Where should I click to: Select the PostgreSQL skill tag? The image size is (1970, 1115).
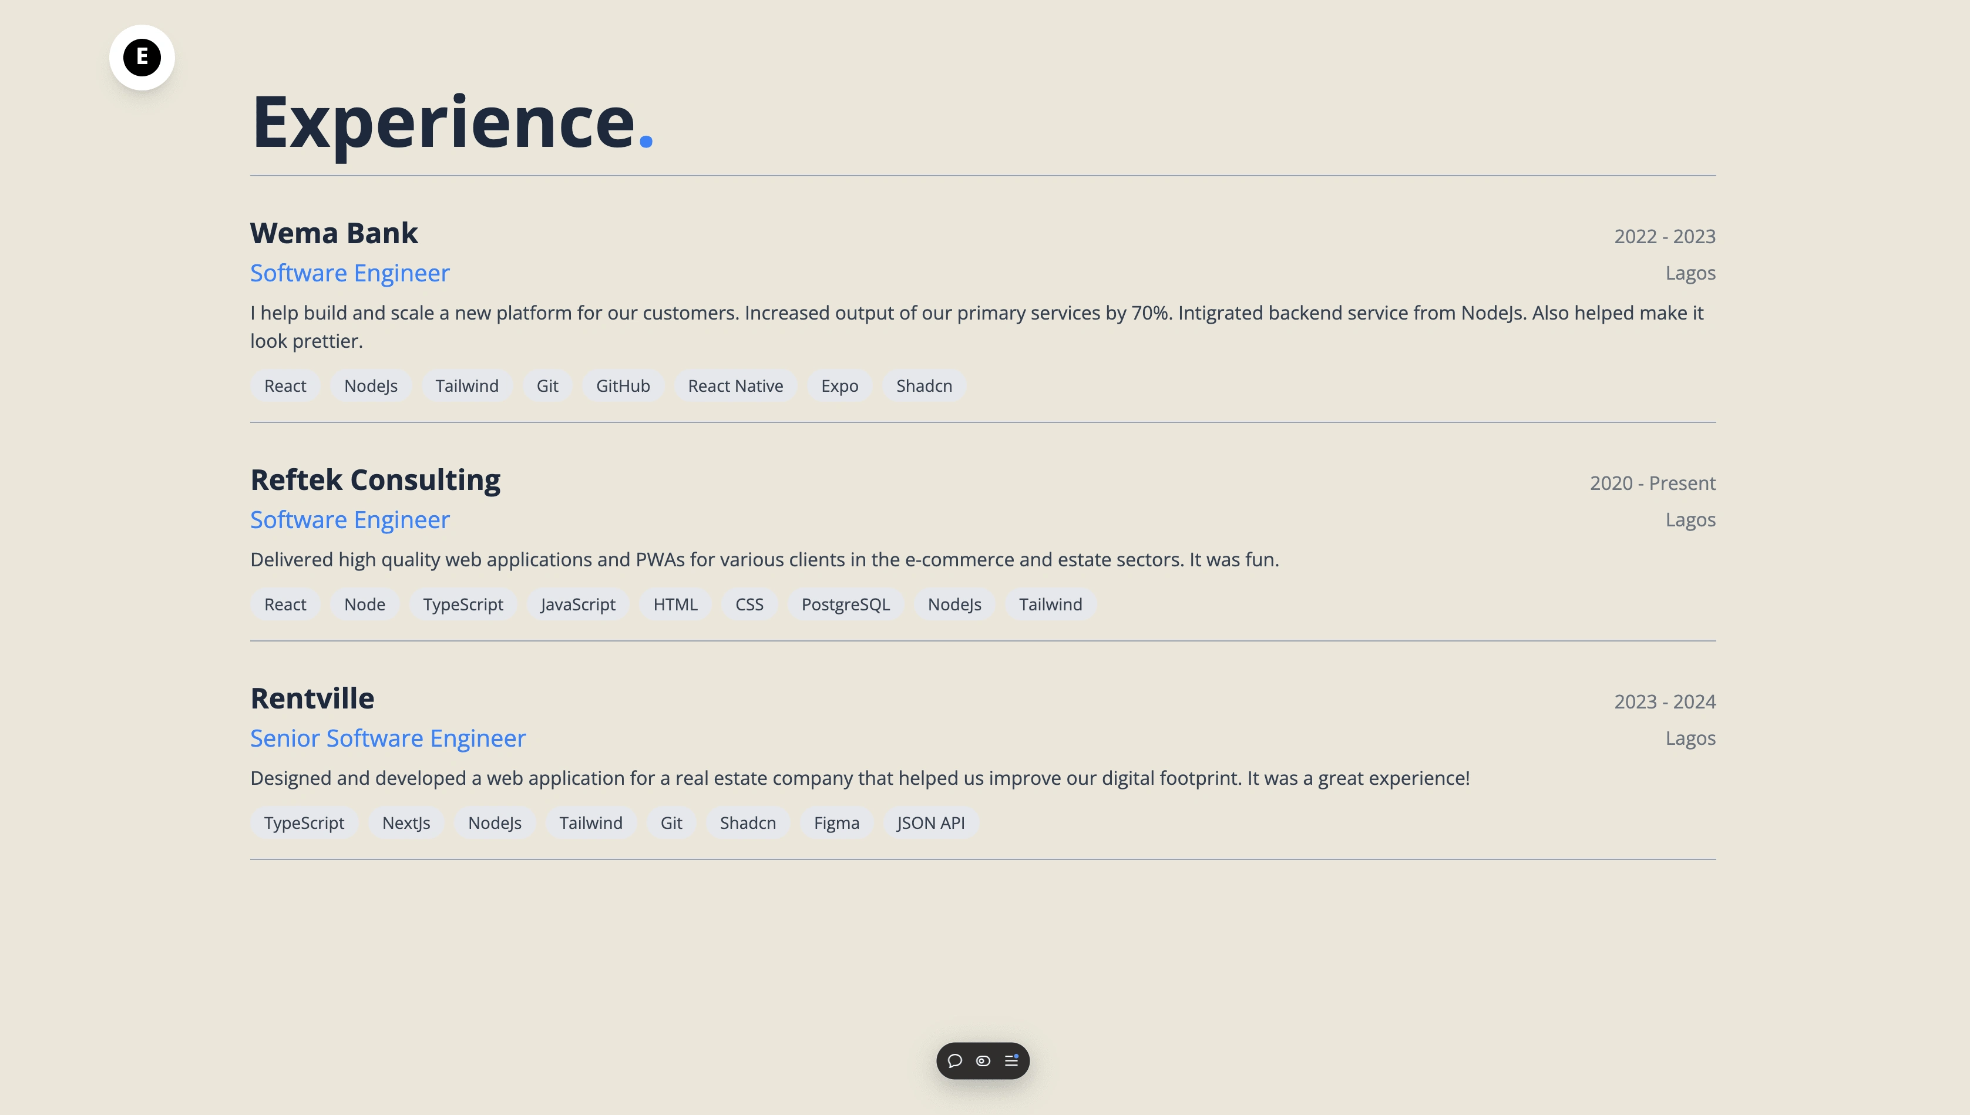845,604
